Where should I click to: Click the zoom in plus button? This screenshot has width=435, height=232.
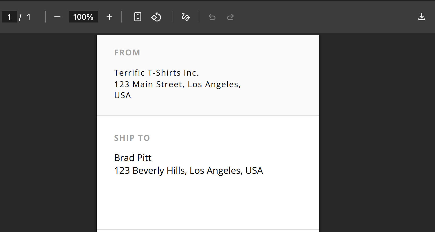pyautogui.click(x=109, y=17)
